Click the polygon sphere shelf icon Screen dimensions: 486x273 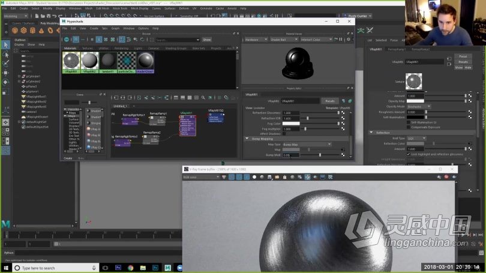click(x=15, y=31)
